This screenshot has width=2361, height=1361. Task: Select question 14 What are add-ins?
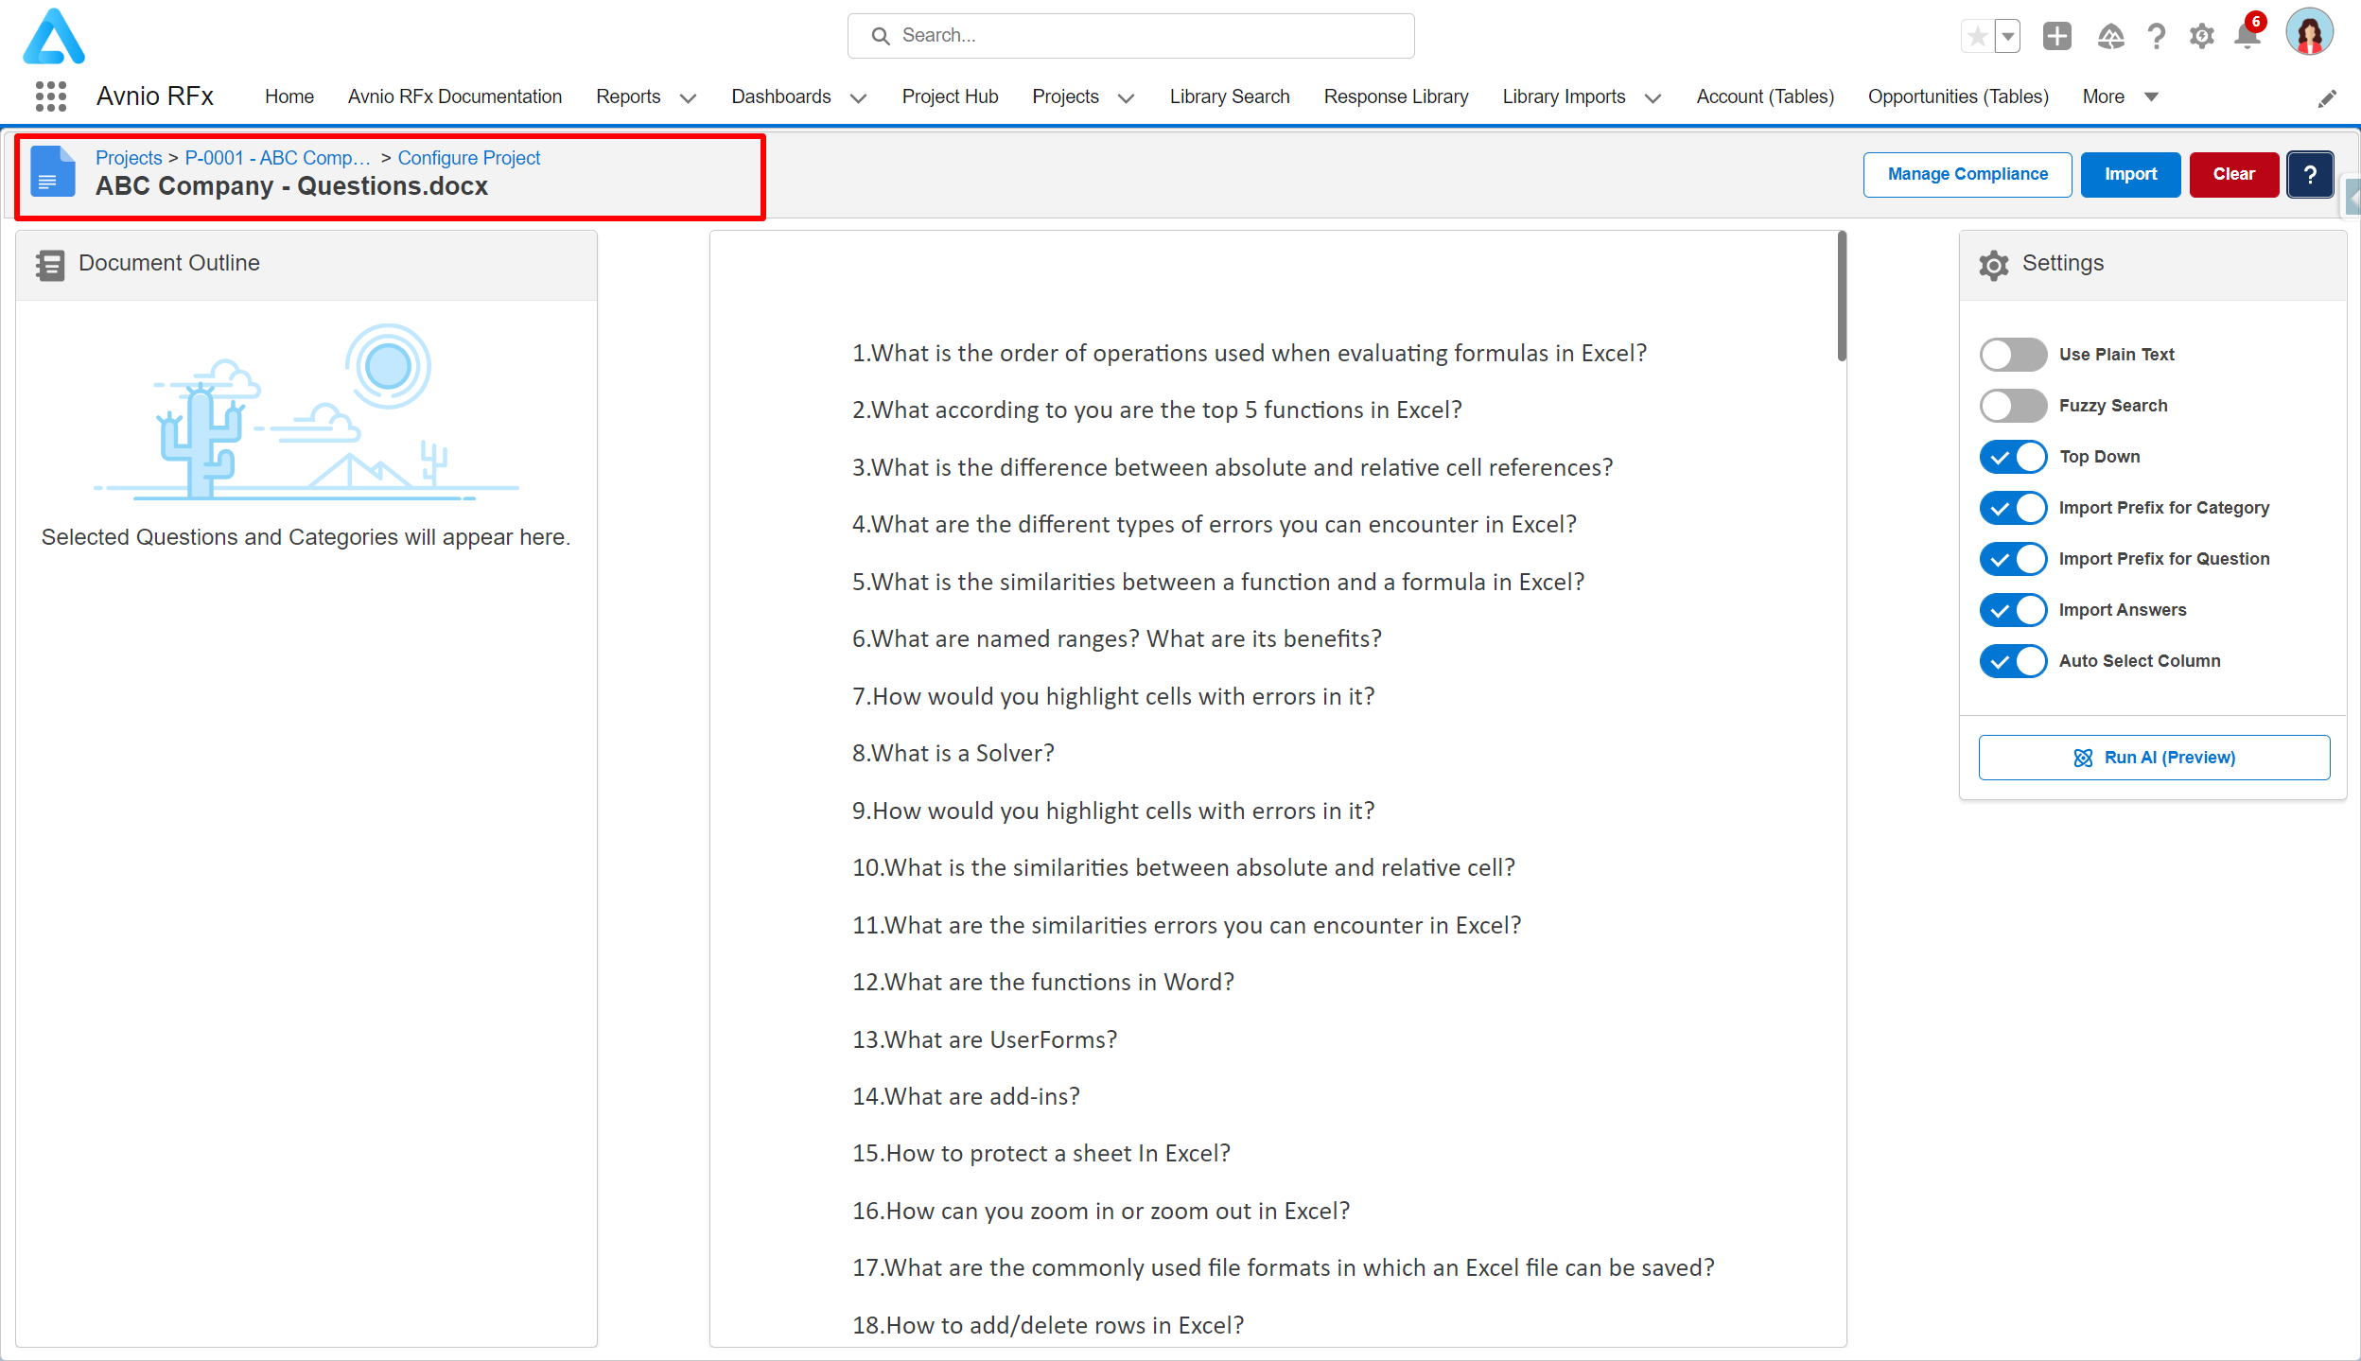[966, 1096]
